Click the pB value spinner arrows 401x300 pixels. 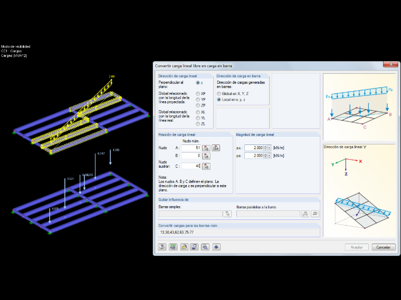click(265, 156)
